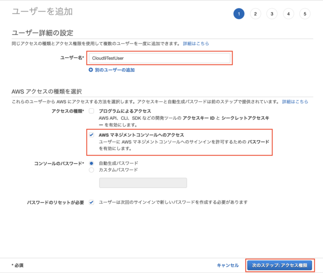The image size is (323, 273).
Task: Click the ユーザー詳細の設定 heading
Action: coord(42,33)
